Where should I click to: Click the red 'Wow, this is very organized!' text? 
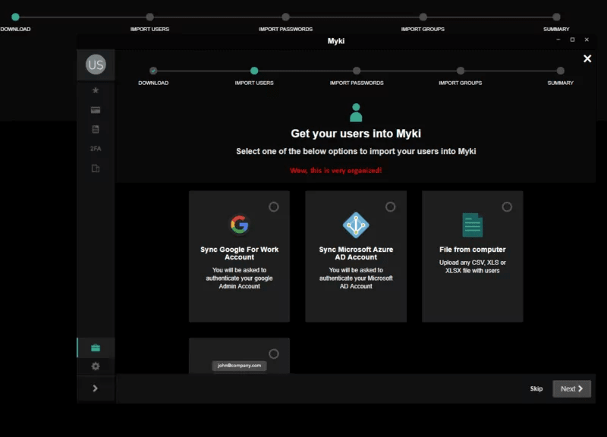(x=335, y=170)
